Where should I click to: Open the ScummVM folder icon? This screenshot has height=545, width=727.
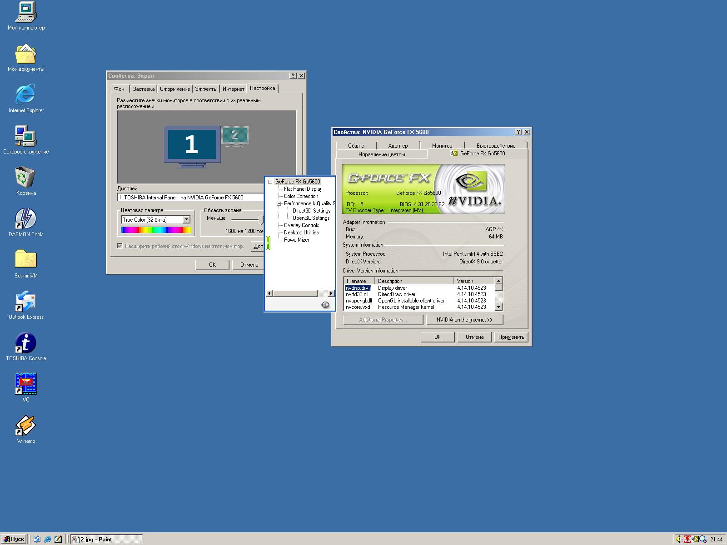26,260
